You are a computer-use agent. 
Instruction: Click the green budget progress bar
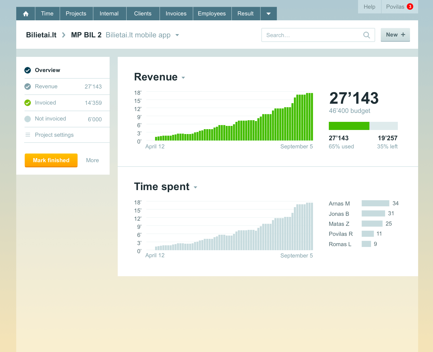pos(349,126)
